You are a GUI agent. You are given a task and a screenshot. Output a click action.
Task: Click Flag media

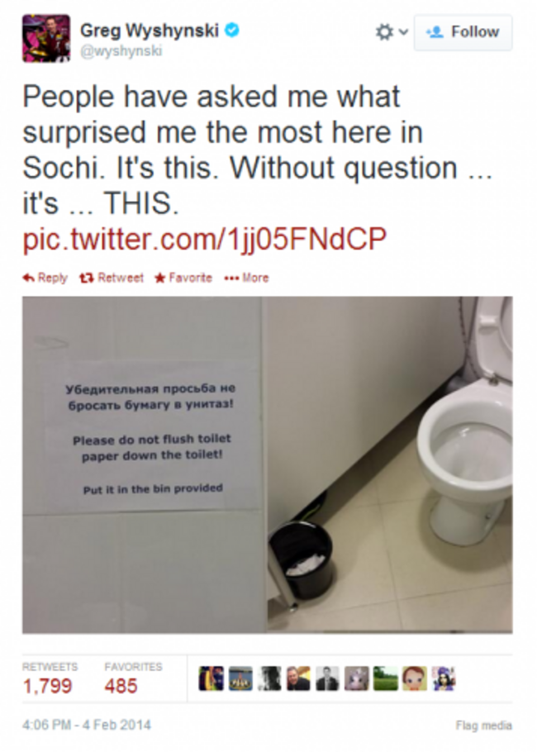(484, 726)
